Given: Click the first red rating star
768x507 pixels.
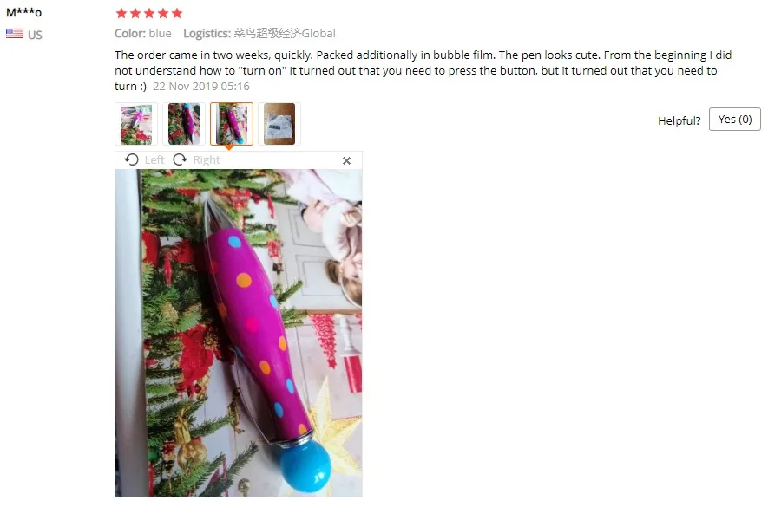Looking at the screenshot, I should [x=121, y=13].
